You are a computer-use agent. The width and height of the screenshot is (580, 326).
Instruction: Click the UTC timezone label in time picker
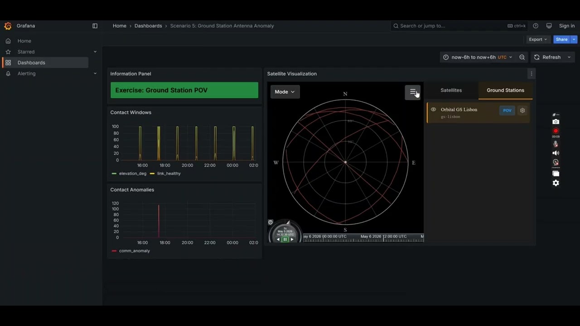502,57
